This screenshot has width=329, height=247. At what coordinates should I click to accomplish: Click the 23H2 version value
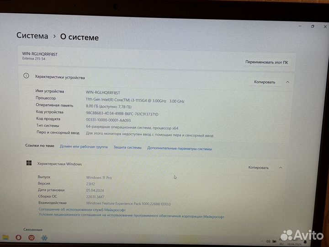coord(90,184)
